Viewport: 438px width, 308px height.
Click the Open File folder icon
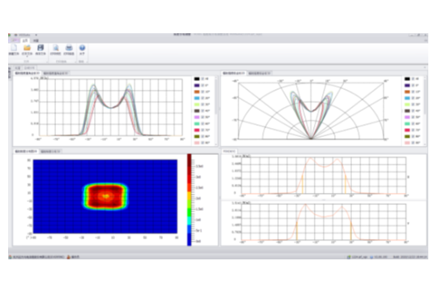click(27, 48)
